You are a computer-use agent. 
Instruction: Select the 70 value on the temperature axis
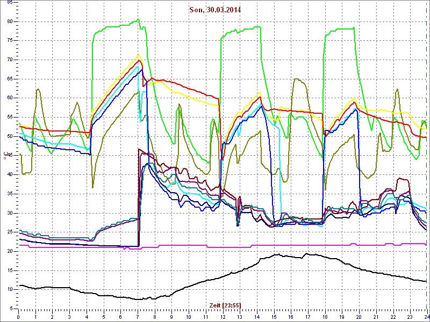point(9,60)
